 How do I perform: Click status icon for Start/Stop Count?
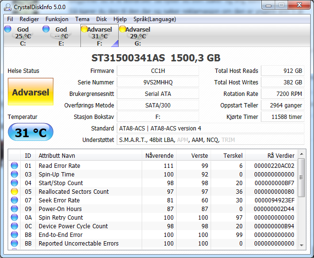[14, 183]
